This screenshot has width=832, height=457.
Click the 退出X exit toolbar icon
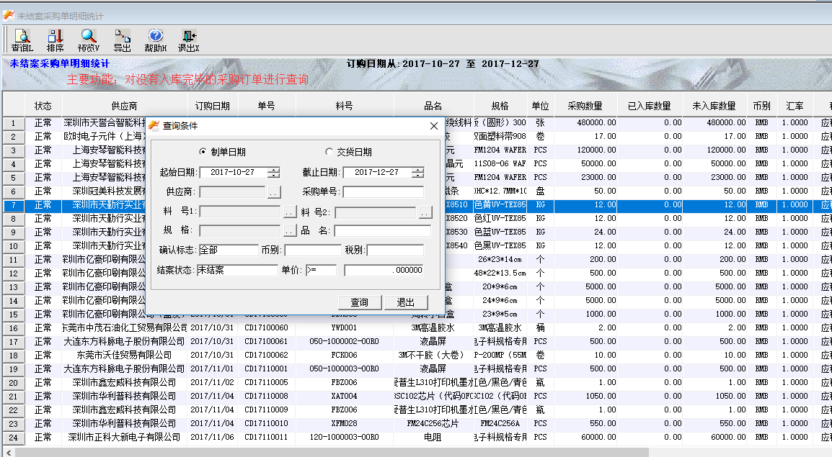pos(188,40)
